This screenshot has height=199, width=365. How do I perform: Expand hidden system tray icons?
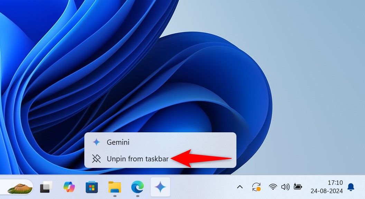coord(240,187)
